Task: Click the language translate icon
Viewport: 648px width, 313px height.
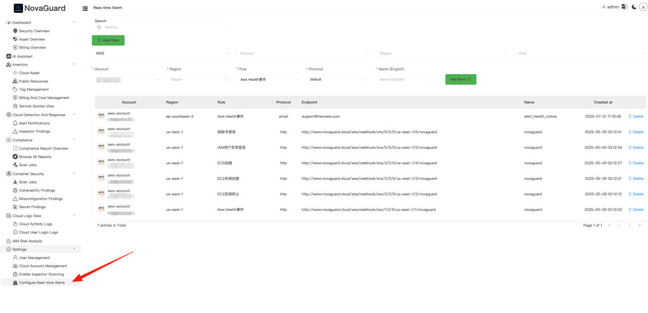Action: click(x=625, y=7)
